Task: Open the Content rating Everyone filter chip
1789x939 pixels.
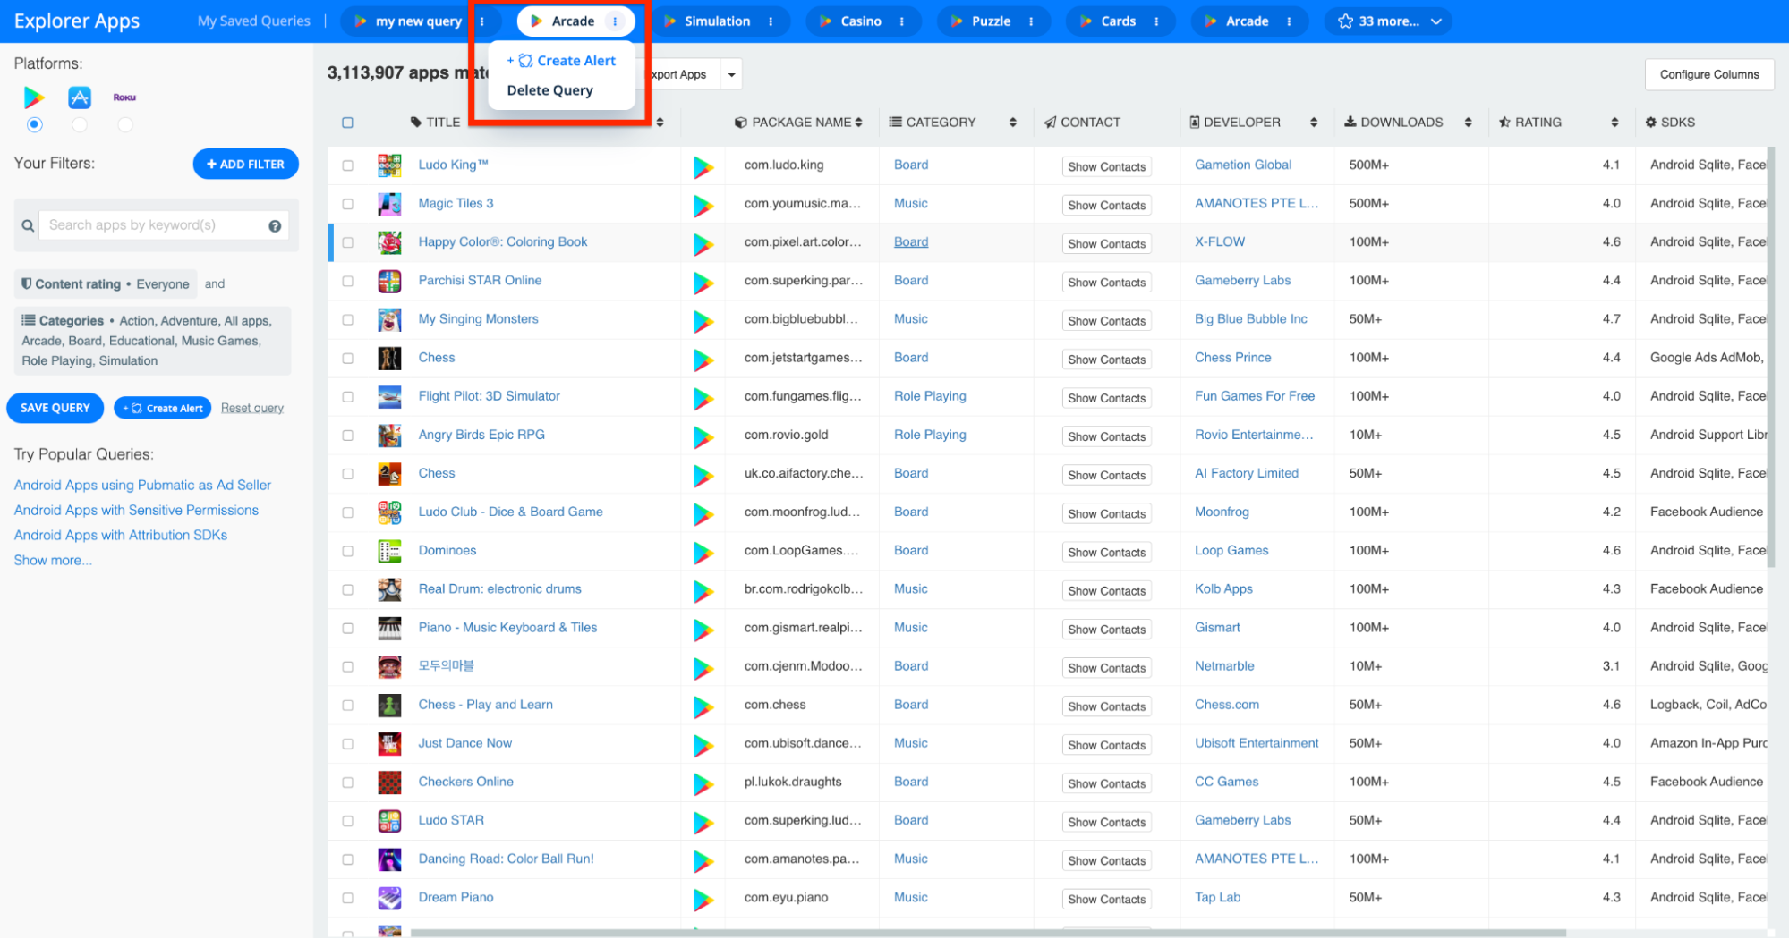Action: pos(106,284)
